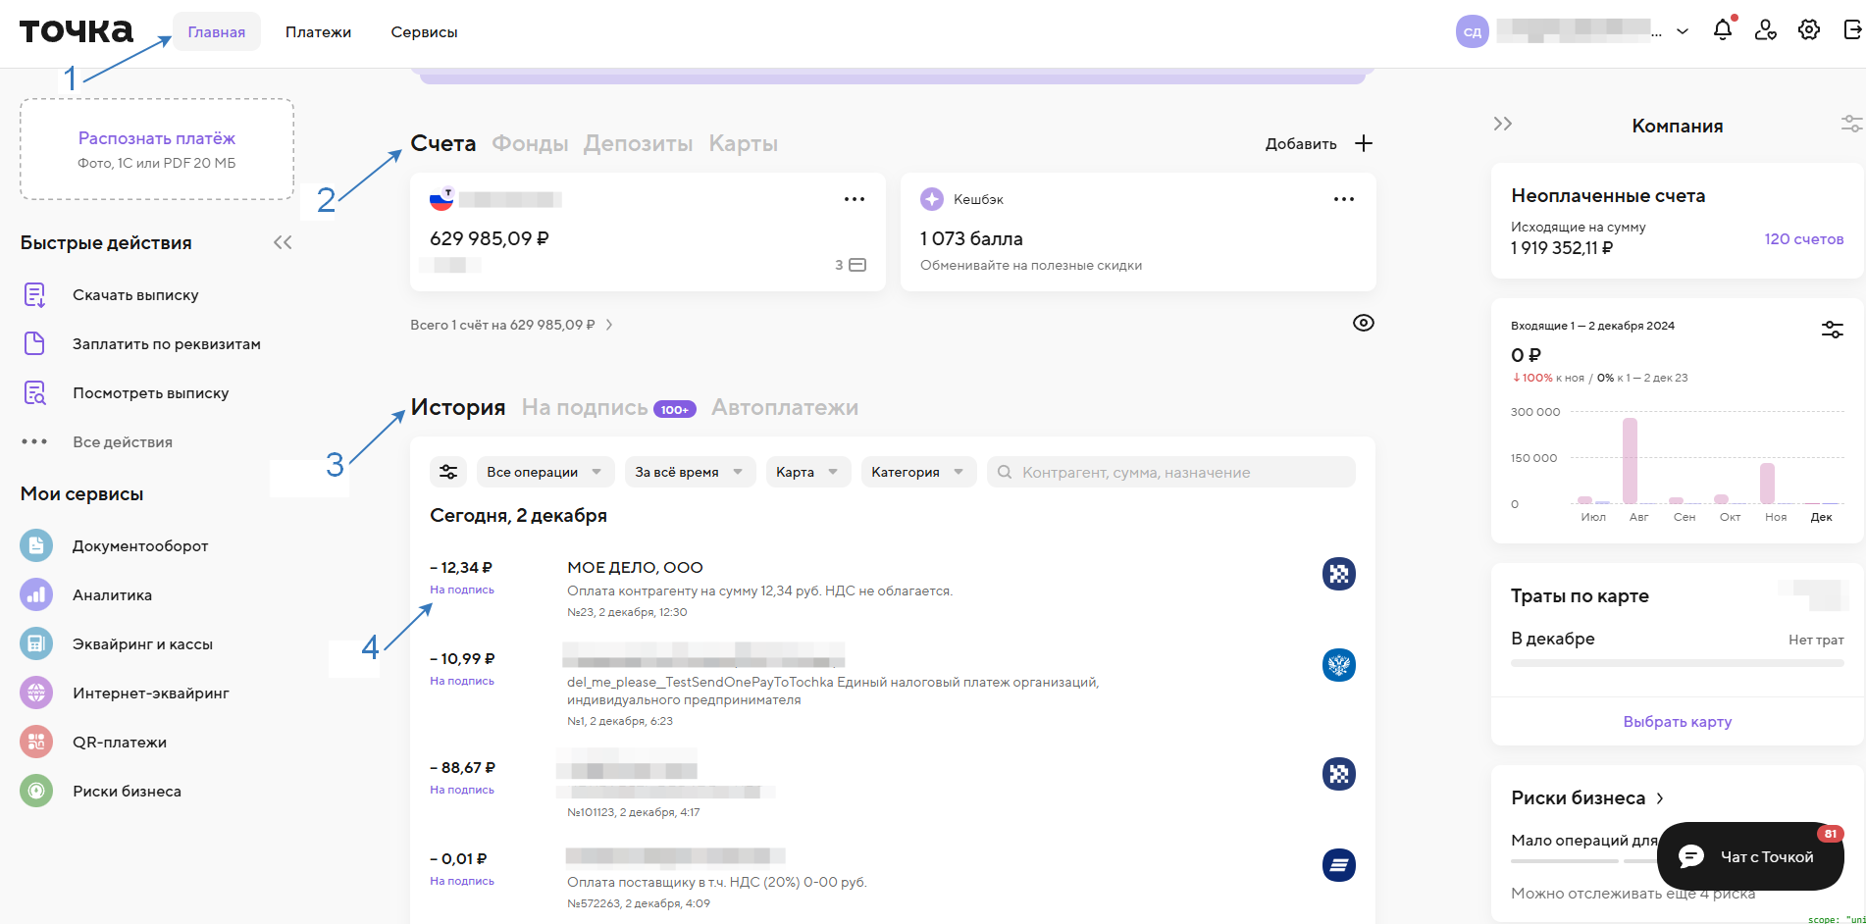This screenshot has height=924, width=1866.
Task: Click the Контрагент, сумма, назначение search field
Action: tap(1177, 472)
